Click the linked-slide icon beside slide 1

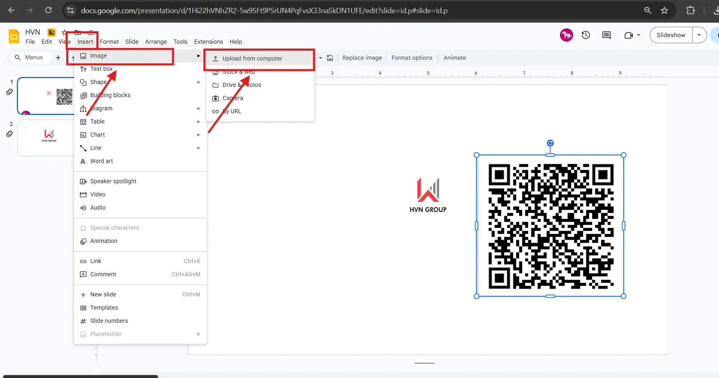click(9, 92)
